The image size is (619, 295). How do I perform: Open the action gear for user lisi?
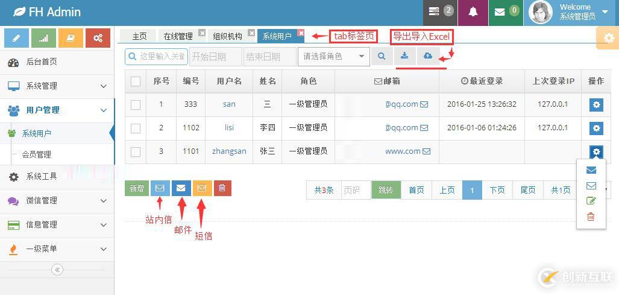tap(596, 128)
